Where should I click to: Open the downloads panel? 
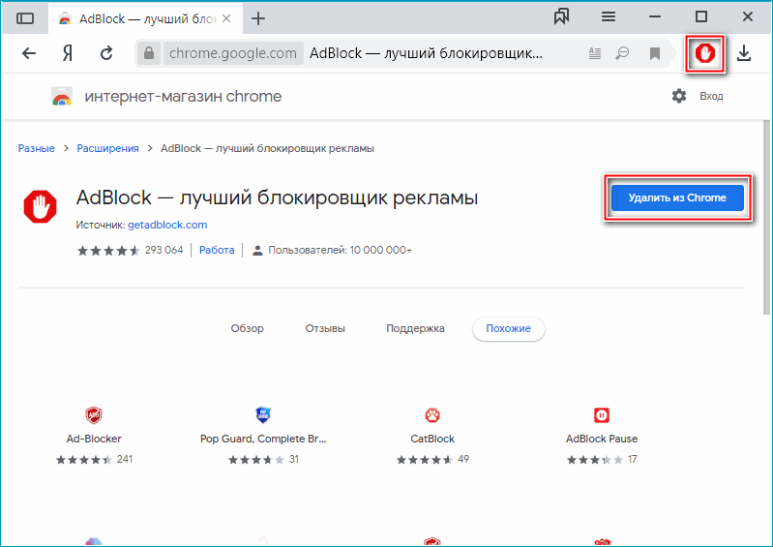coord(743,53)
